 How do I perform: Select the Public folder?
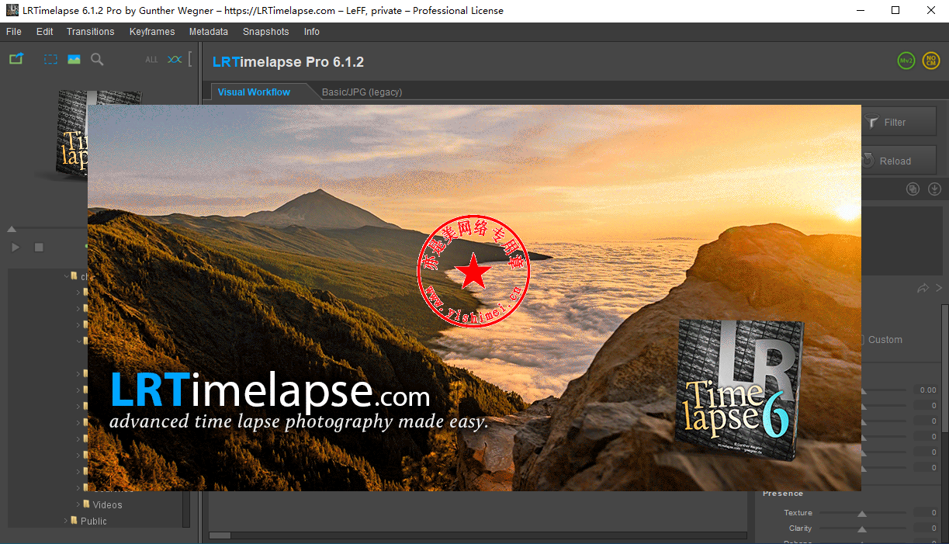pos(93,521)
